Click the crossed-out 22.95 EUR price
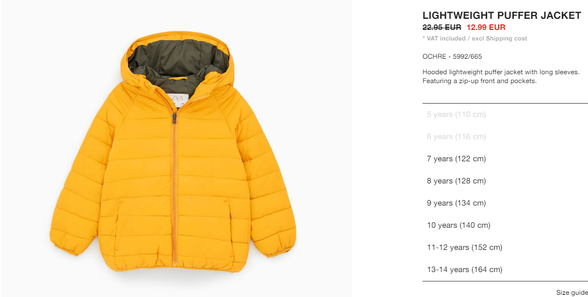 [442, 27]
